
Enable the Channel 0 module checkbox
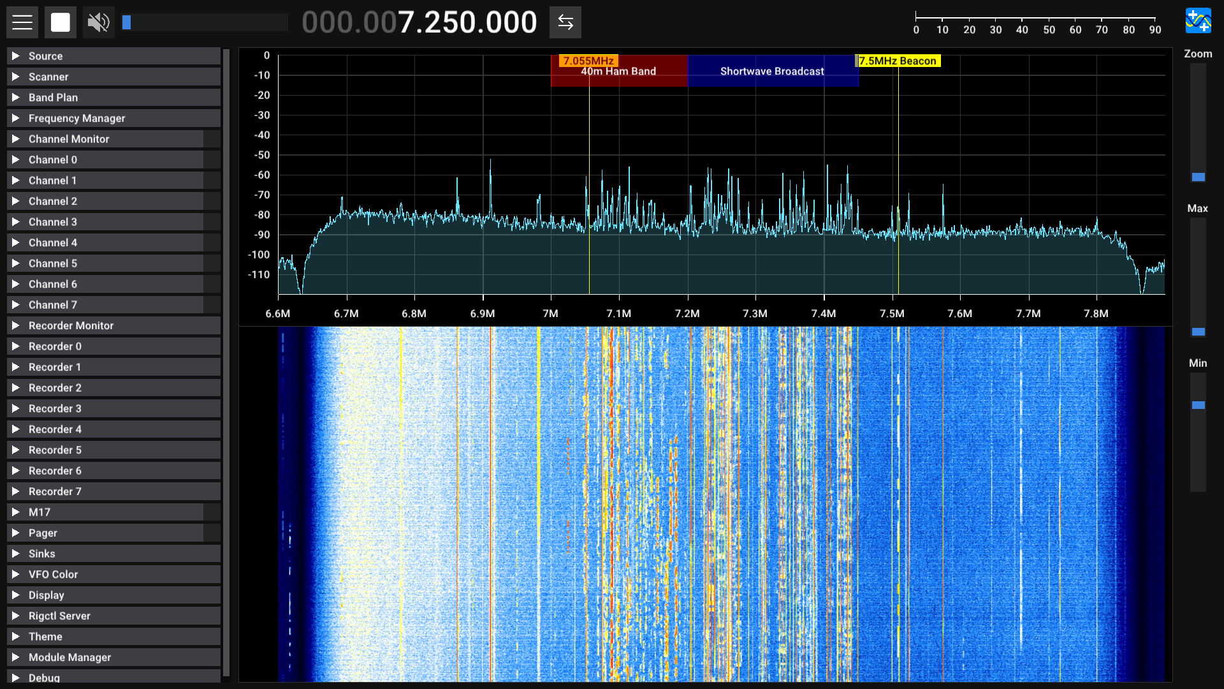tap(212, 159)
